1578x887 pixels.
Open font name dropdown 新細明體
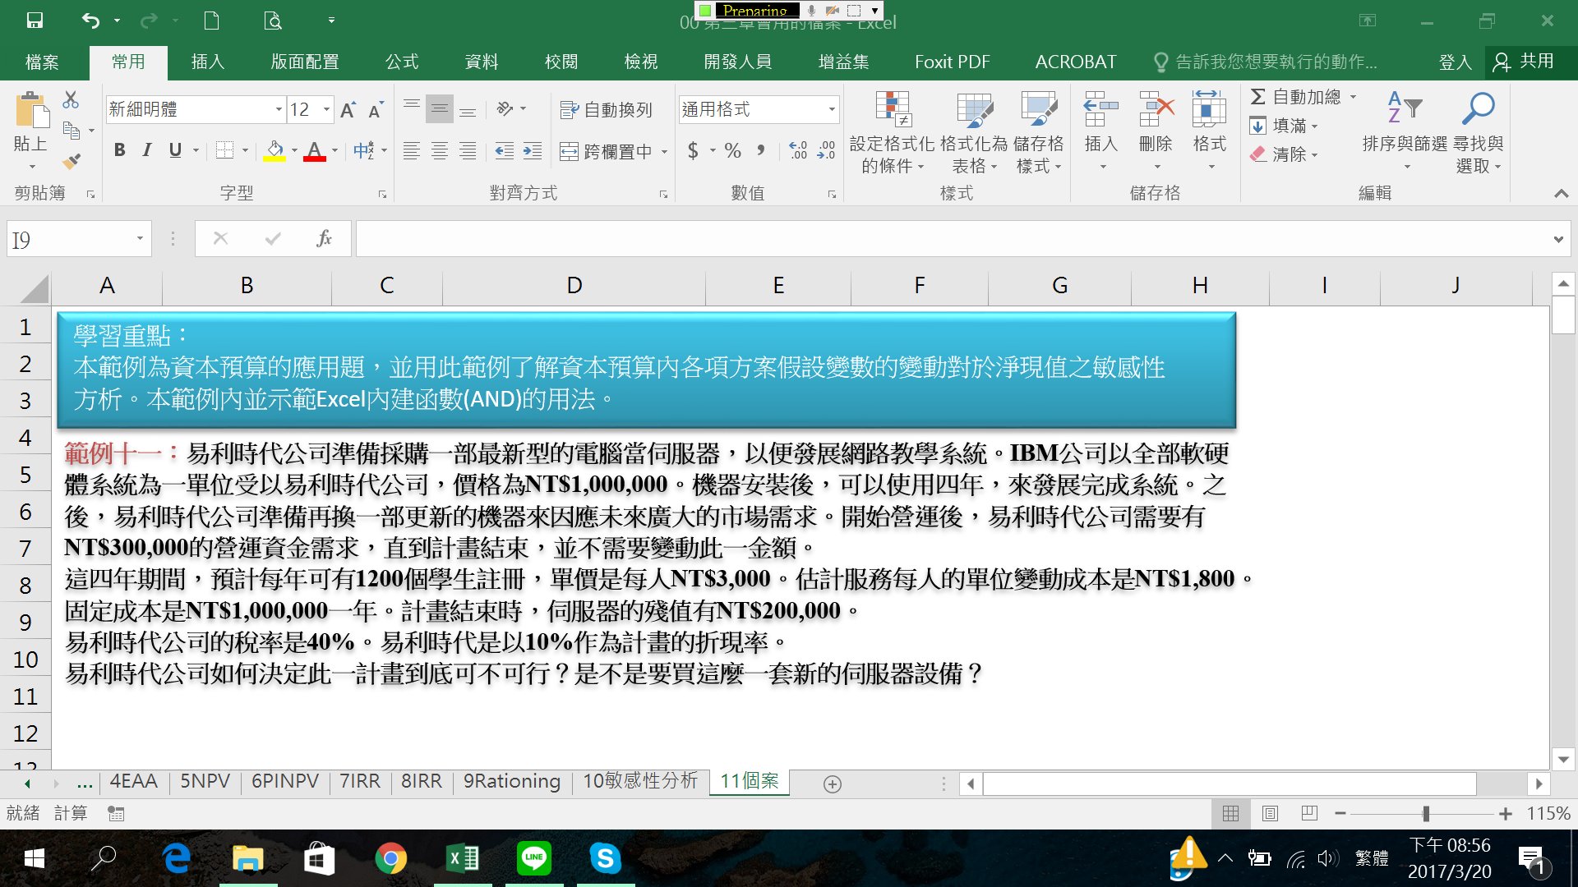[279, 109]
